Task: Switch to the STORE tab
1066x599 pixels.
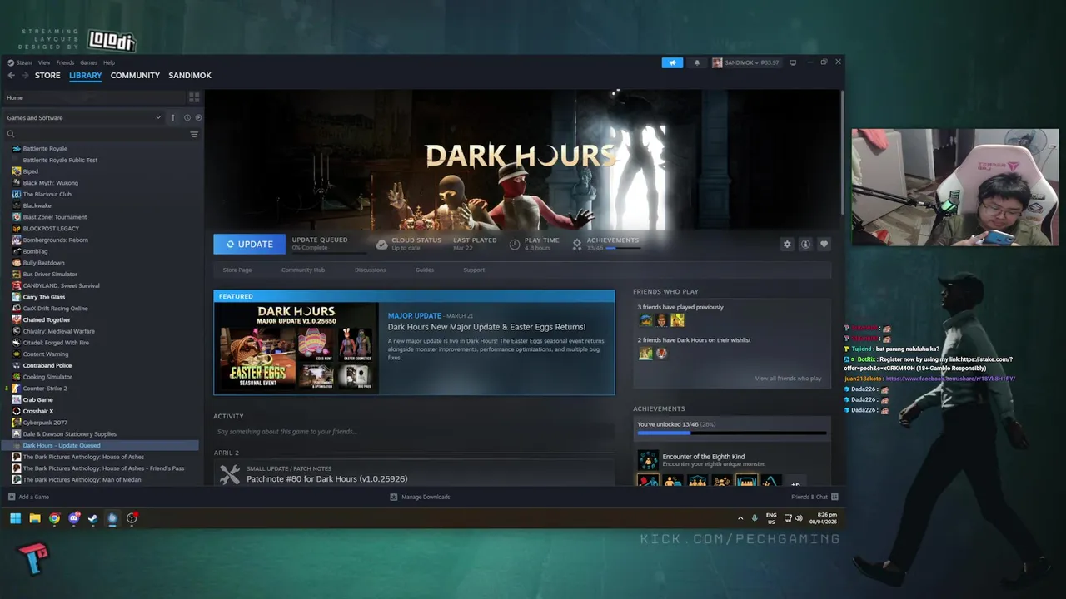Action: tap(47, 75)
